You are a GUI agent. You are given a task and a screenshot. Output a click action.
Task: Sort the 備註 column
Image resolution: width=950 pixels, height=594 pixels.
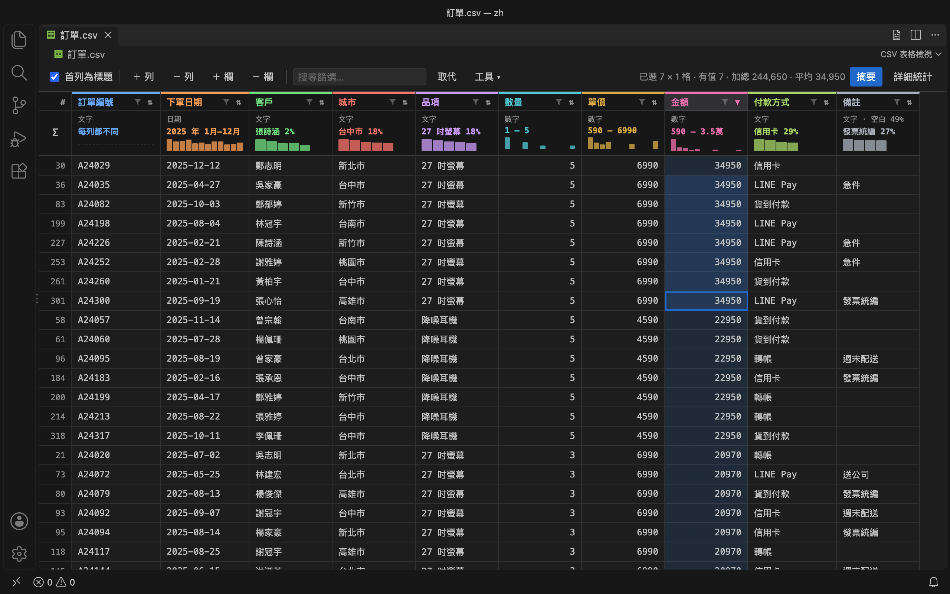click(x=909, y=102)
